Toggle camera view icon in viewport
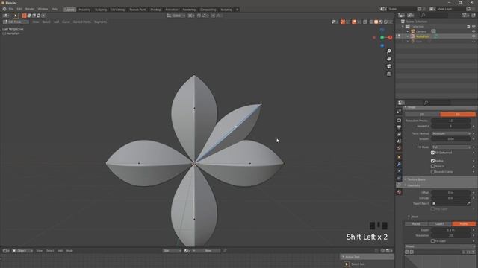This screenshot has width=478, height=268. pos(388,66)
